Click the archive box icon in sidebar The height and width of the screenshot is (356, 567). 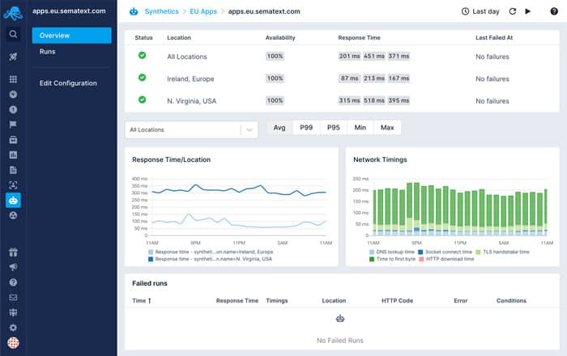pyautogui.click(x=13, y=140)
